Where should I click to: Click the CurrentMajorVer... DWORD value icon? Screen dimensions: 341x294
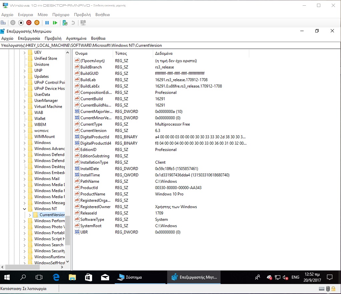click(x=77, y=111)
